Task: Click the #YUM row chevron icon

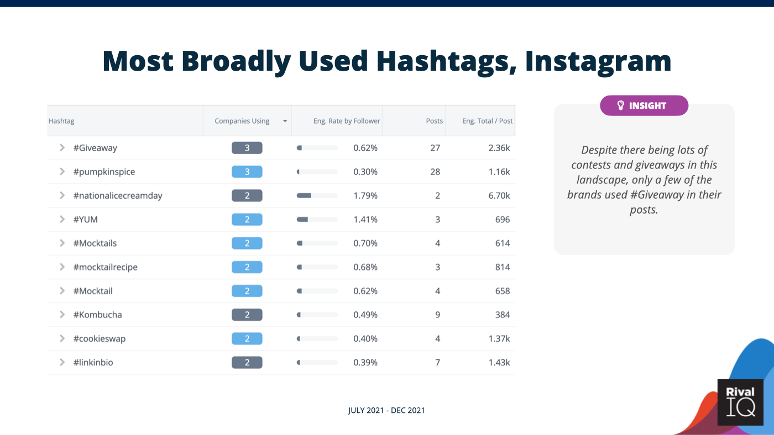Action: [x=62, y=219]
